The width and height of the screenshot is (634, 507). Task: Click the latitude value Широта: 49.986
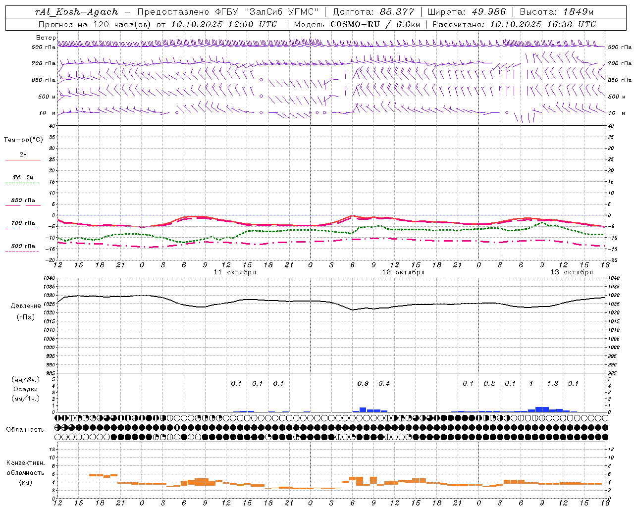tap(466, 12)
